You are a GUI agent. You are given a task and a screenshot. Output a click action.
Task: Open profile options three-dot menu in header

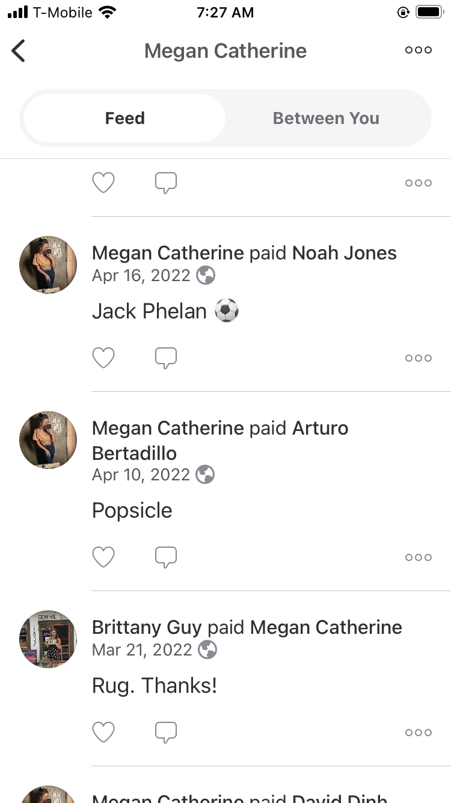point(419,51)
